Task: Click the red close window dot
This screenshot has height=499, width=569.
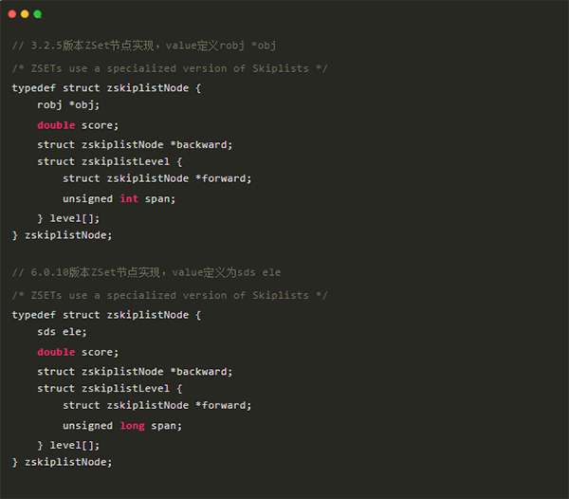Action: [x=12, y=14]
